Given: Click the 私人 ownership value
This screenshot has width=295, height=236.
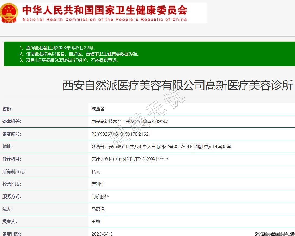Looking at the screenshot, I should point(96,172).
